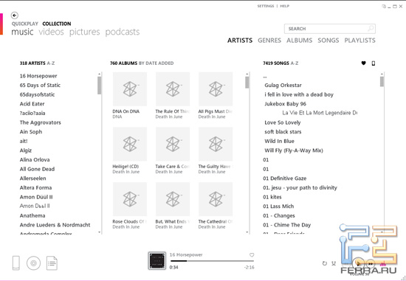Select artist Ain Soph

tap(31, 132)
